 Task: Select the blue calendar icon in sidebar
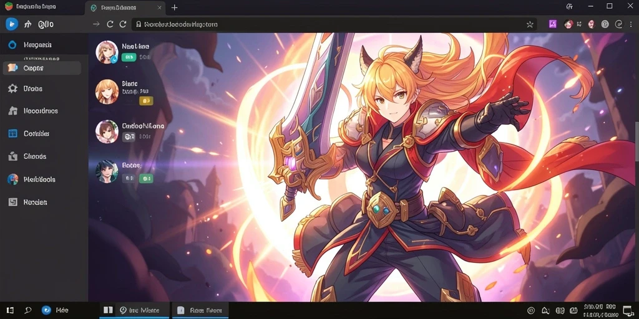12,133
